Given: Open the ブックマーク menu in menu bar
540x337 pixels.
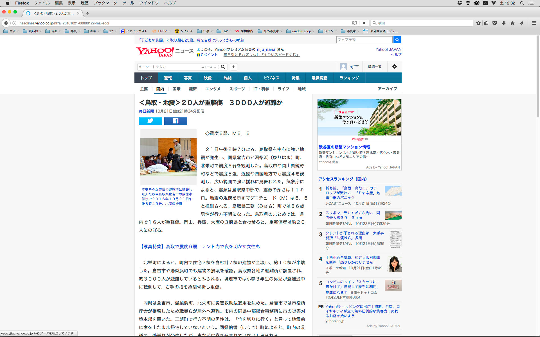Looking at the screenshot, I should pyautogui.click(x=105, y=3).
